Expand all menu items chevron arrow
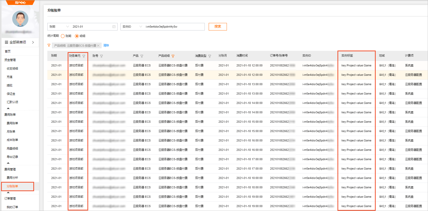Screen dimensions: 428x211 33,42
